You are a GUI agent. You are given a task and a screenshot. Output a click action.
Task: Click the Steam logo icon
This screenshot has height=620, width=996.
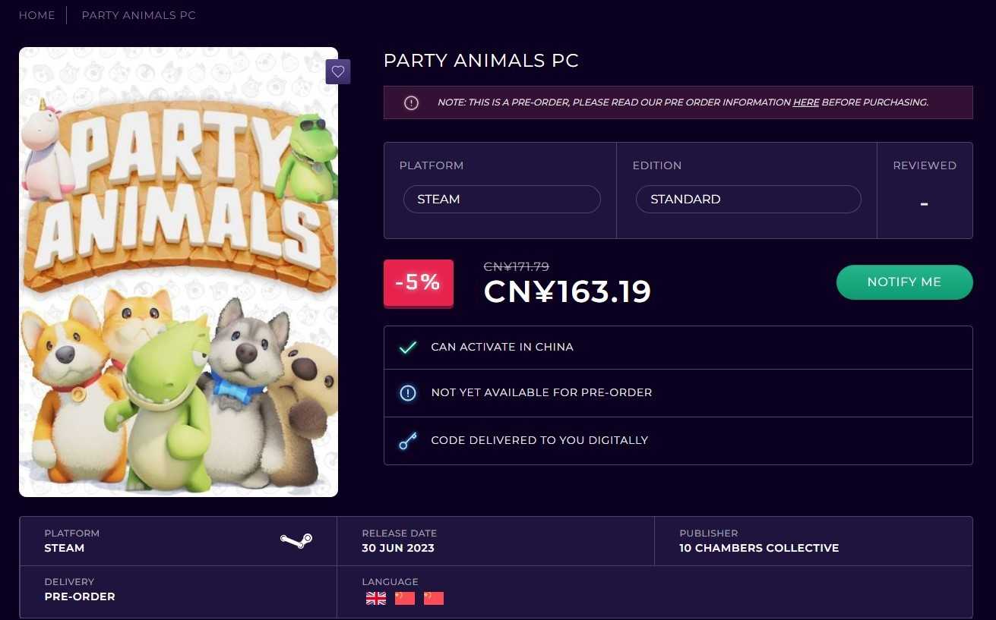tap(296, 540)
